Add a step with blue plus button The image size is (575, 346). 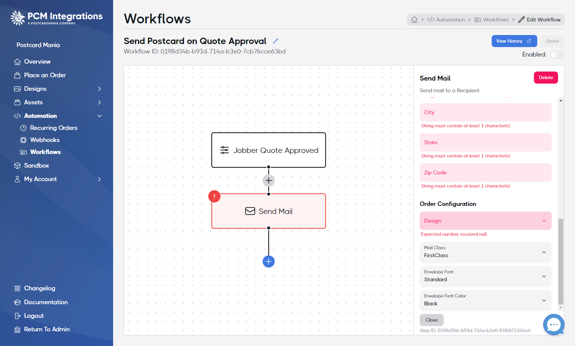(x=268, y=261)
